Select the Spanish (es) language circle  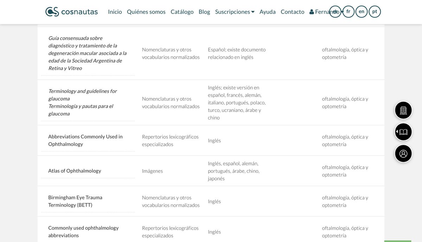(335, 11)
